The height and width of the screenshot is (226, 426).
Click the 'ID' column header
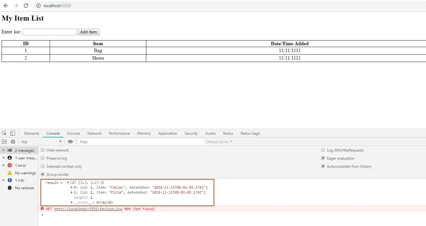pyautogui.click(x=26, y=44)
